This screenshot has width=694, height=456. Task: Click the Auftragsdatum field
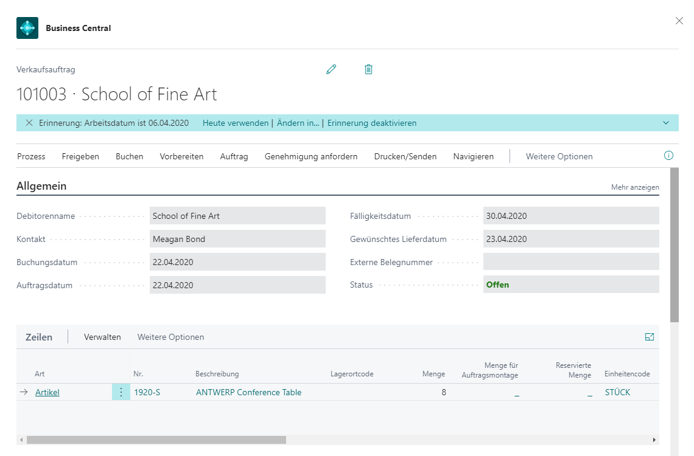pyautogui.click(x=237, y=285)
